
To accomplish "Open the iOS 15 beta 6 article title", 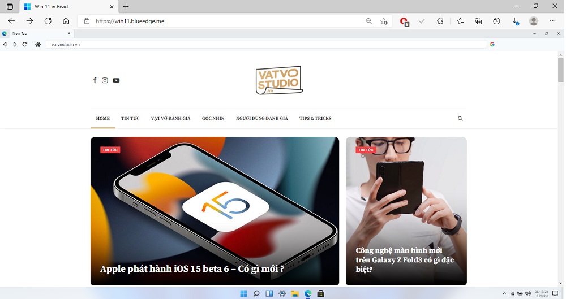I will (x=192, y=269).
